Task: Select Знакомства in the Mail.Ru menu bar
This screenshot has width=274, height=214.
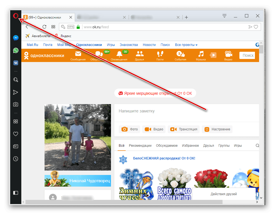Action: click(129, 45)
